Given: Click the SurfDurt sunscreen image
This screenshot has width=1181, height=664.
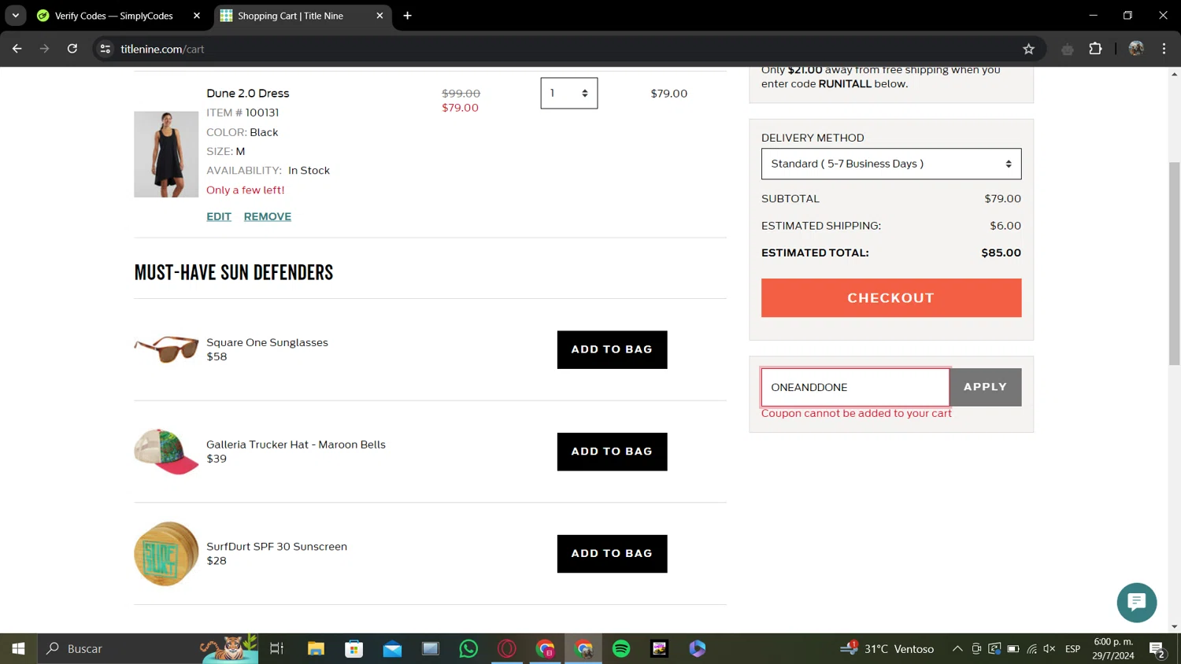Looking at the screenshot, I should (x=166, y=554).
